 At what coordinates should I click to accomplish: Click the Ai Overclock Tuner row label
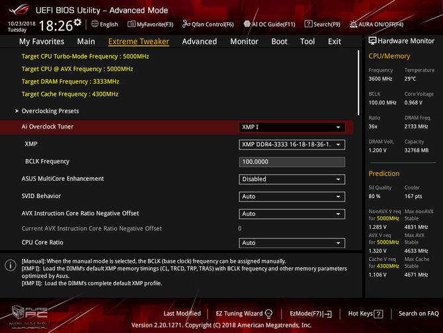point(48,126)
